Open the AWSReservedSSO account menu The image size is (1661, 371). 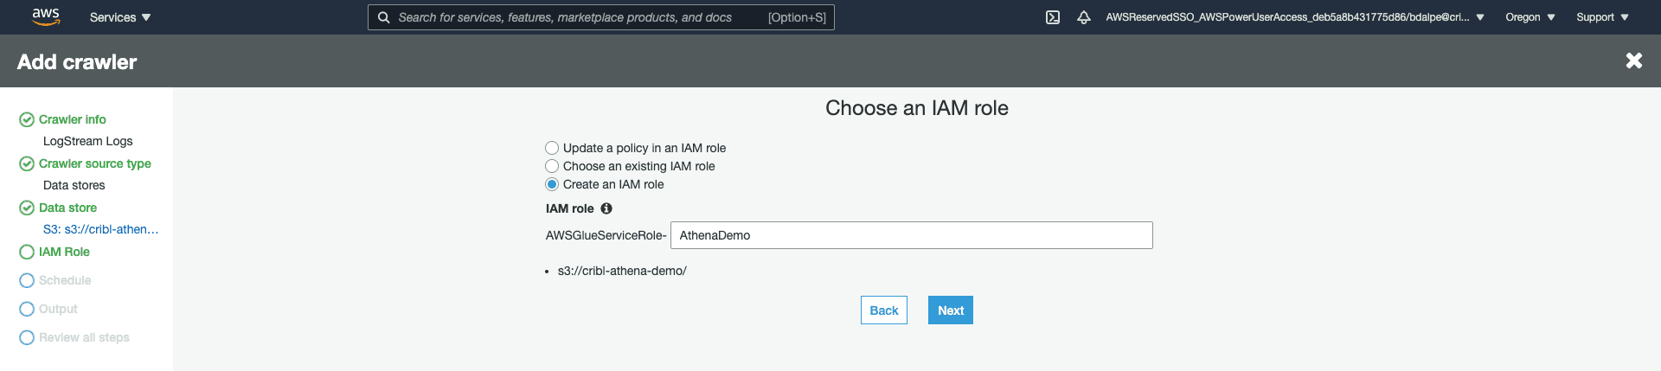(1294, 17)
